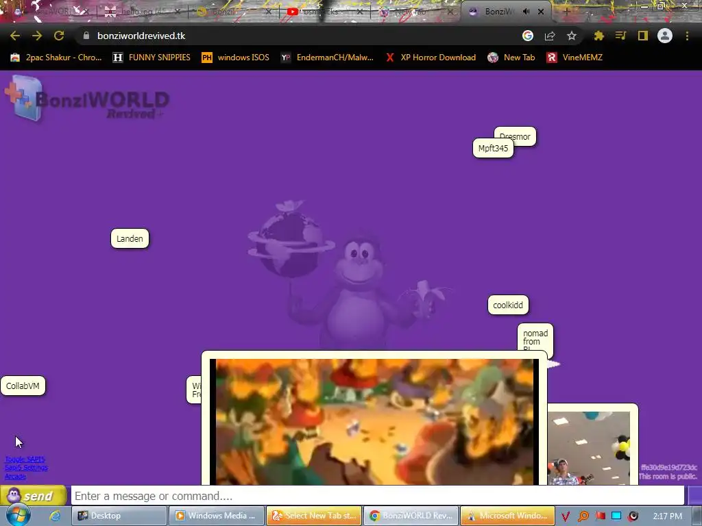This screenshot has width=702, height=526.
Task: Reload the BonziWORLD page
Action: [x=59, y=36]
